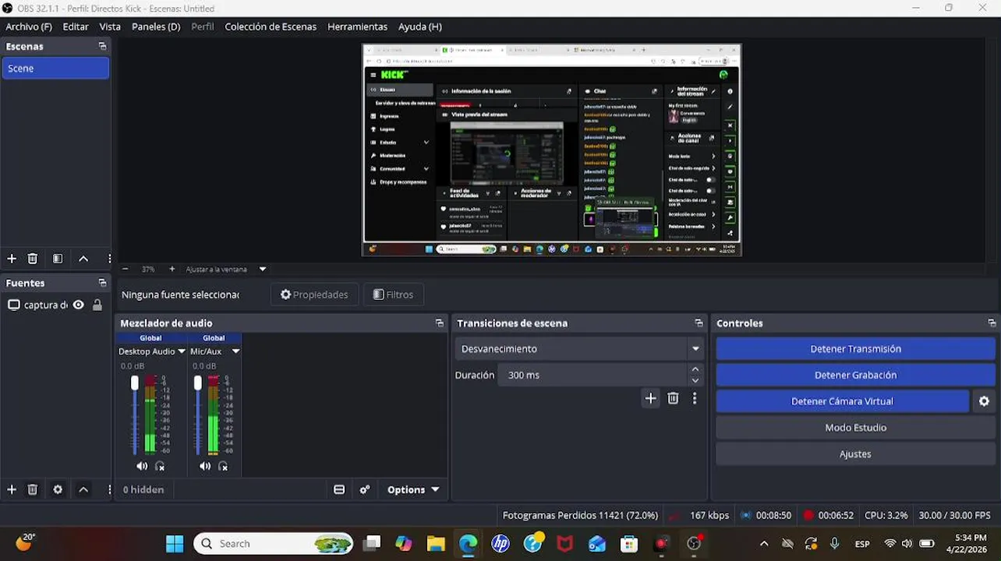Click Detener Cámara Virtual button

click(x=842, y=401)
